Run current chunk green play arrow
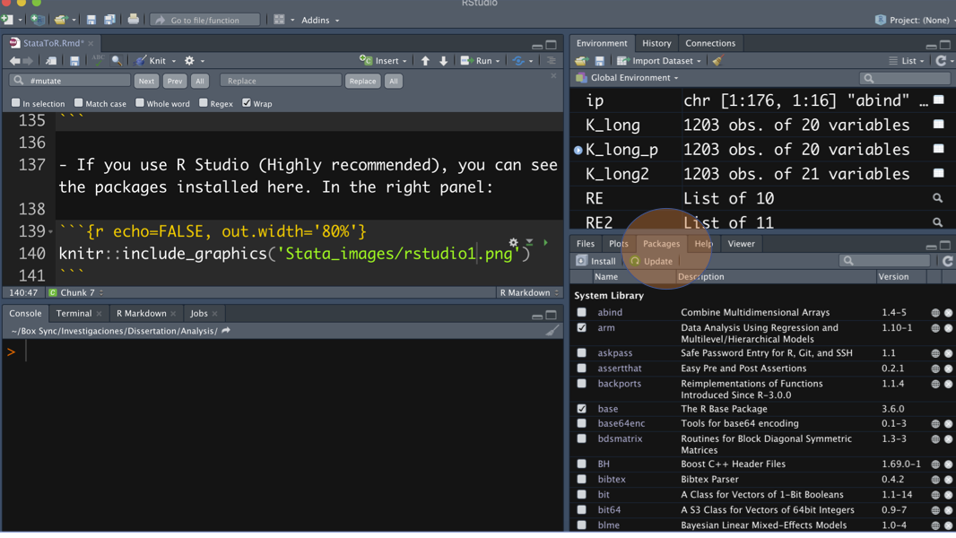Image resolution: width=956 pixels, height=538 pixels. 545,242
